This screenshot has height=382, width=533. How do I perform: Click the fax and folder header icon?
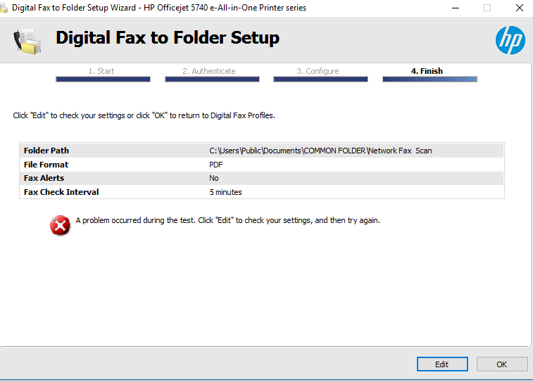click(27, 41)
